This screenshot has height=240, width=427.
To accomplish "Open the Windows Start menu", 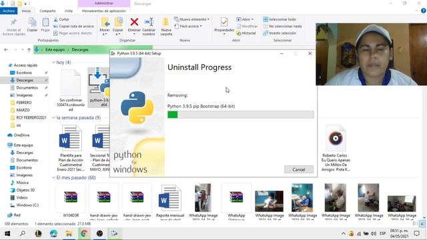I will click(x=7, y=233).
